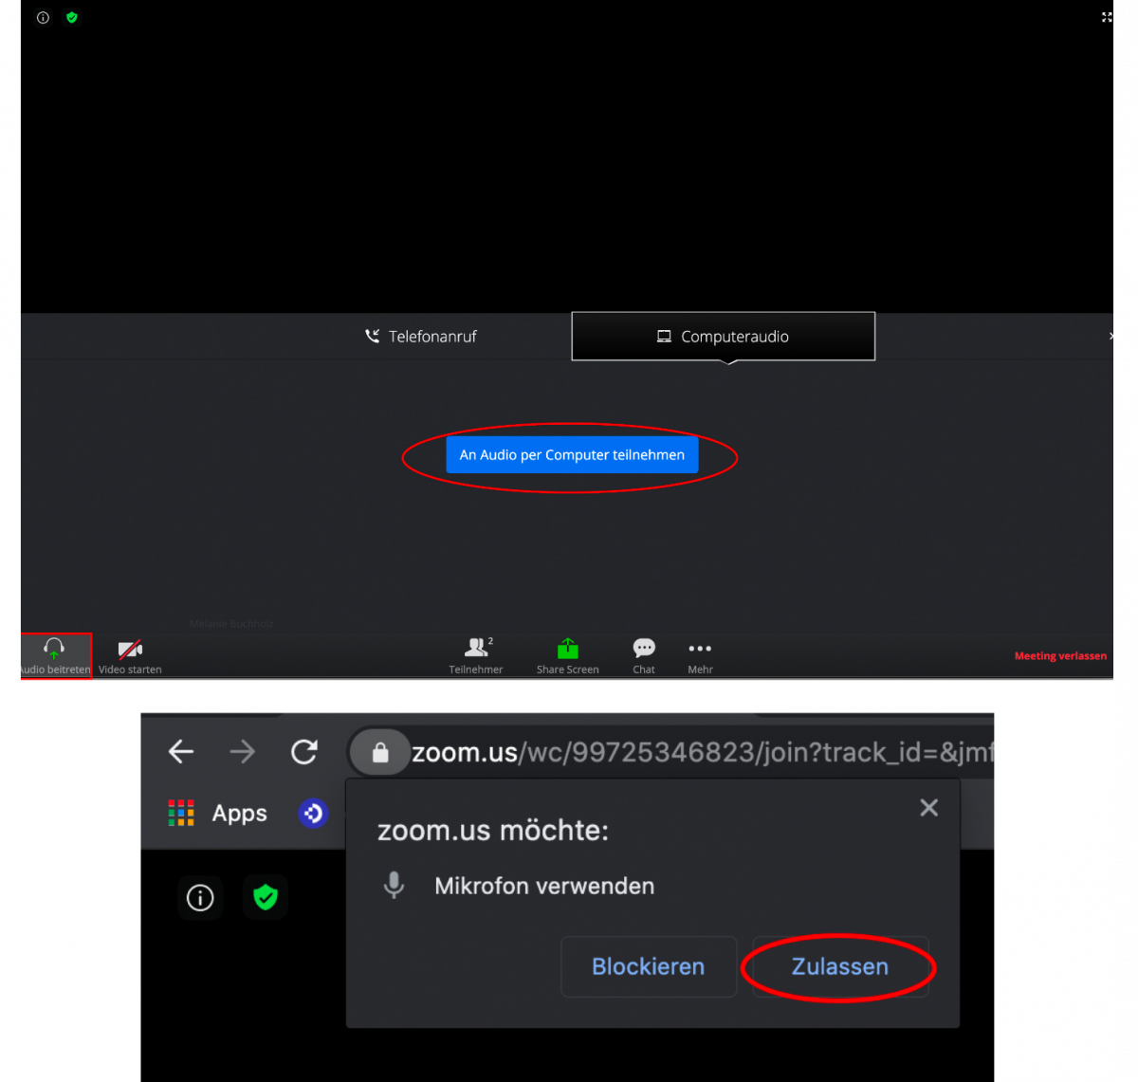Open the Apps bookmarks shortcut
Viewport: 1138px width, 1082px height.
click(x=218, y=814)
